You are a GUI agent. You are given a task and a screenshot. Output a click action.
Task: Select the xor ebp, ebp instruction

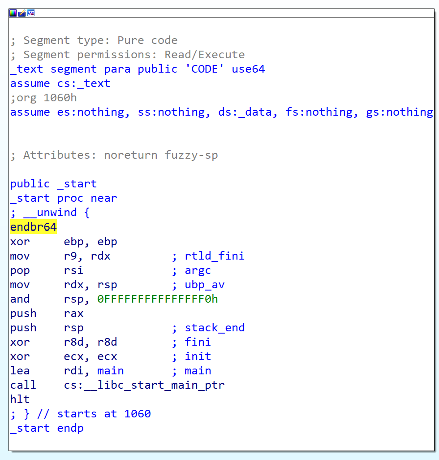[63, 242]
